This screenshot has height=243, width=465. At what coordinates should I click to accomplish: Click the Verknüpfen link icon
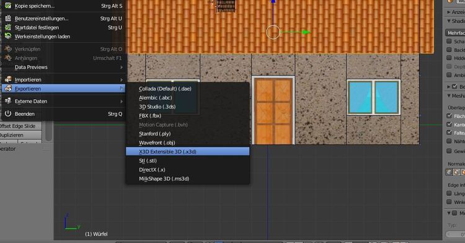(x=8, y=49)
